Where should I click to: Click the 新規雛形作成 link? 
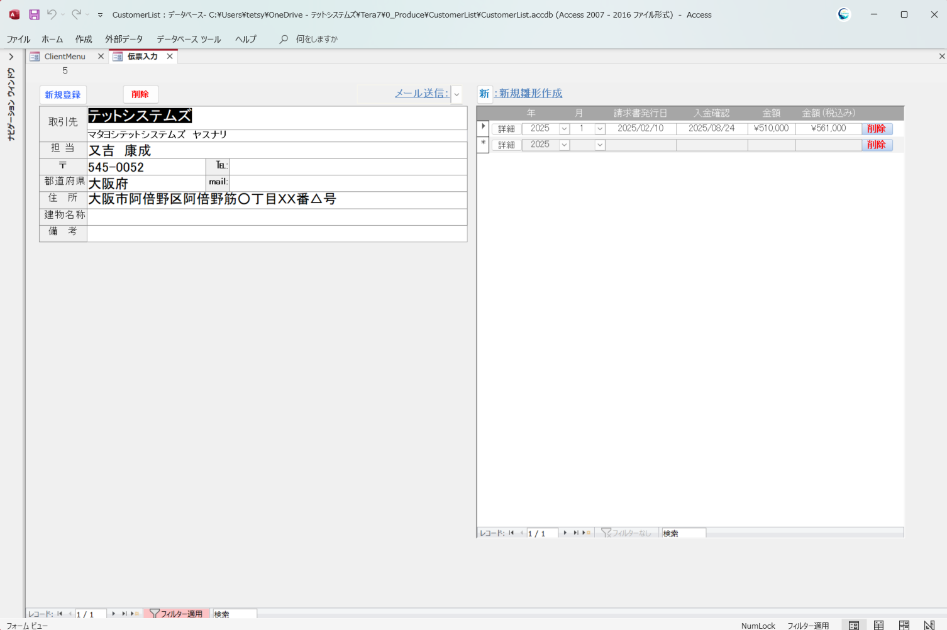[530, 94]
